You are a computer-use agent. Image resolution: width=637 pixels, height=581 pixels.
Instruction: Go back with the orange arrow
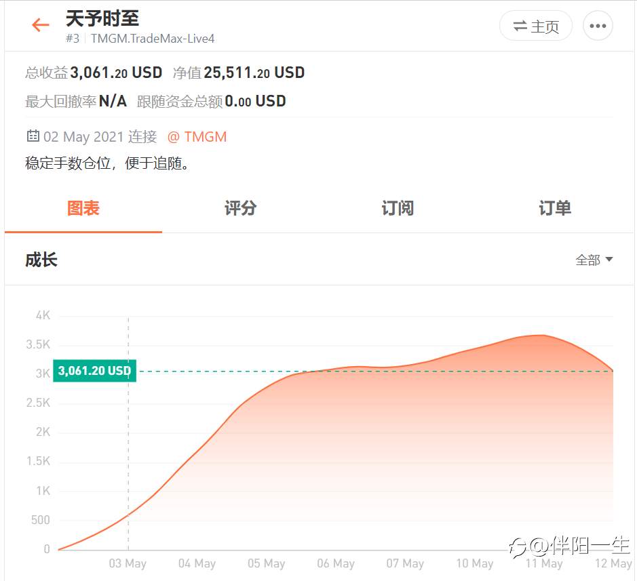pos(40,25)
